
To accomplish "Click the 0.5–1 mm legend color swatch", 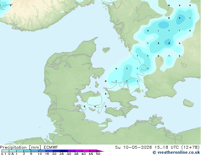I will point(13,151).
